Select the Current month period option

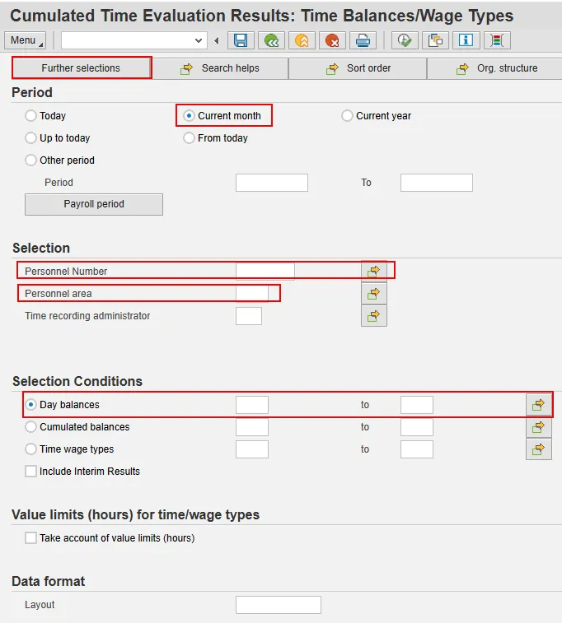point(189,115)
